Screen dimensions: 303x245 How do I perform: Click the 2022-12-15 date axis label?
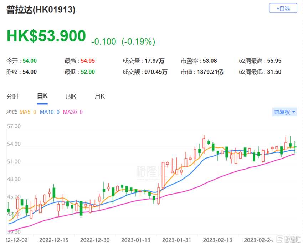point(54,240)
